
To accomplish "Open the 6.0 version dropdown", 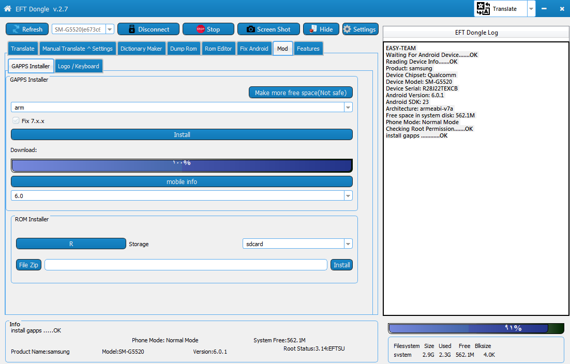I will point(348,196).
